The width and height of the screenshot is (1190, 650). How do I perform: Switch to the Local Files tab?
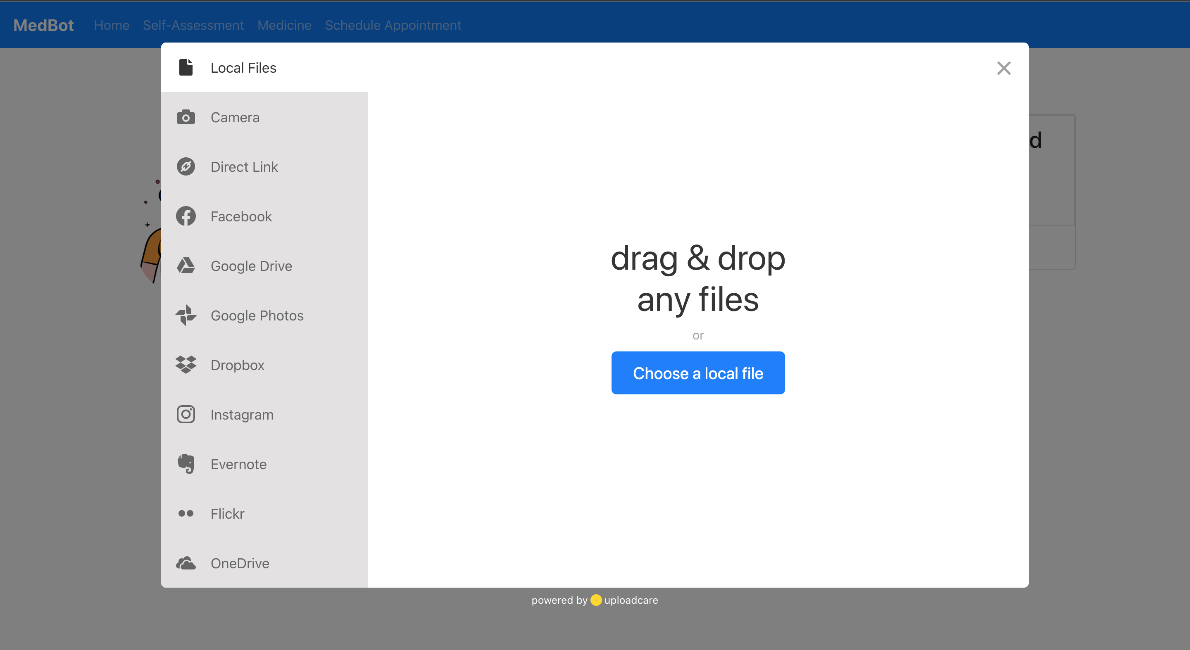point(243,68)
